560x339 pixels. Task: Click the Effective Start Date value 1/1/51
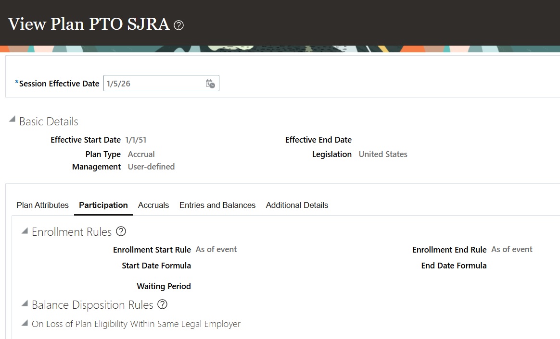coord(136,140)
